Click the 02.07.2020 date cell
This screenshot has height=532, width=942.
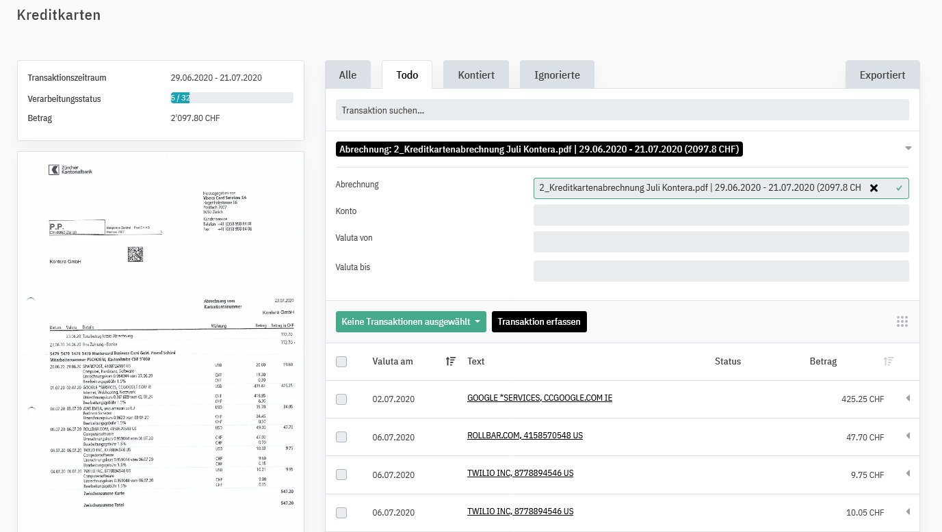(x=393, y=399)
